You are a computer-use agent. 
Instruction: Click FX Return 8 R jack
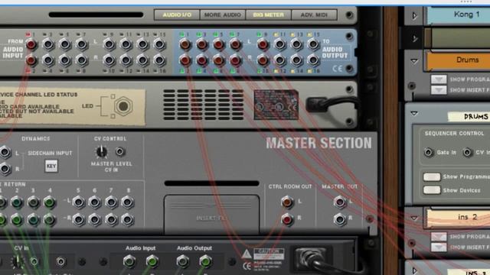127,219
